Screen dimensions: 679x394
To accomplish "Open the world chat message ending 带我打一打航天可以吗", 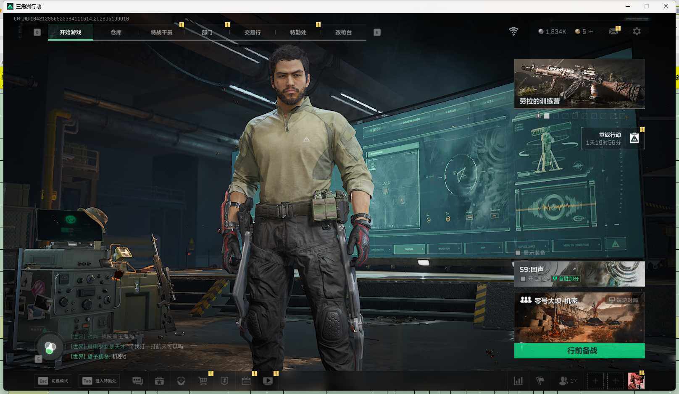I will tap(127, 346).
